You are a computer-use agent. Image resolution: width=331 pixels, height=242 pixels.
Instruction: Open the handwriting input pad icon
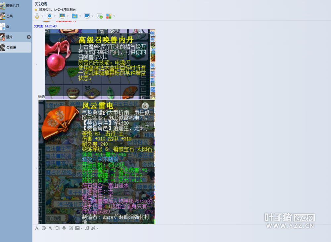pos(71,228)
